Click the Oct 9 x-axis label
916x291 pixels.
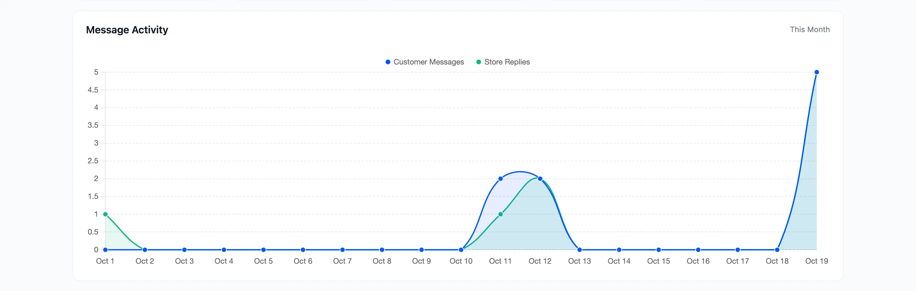coord(421,261)
